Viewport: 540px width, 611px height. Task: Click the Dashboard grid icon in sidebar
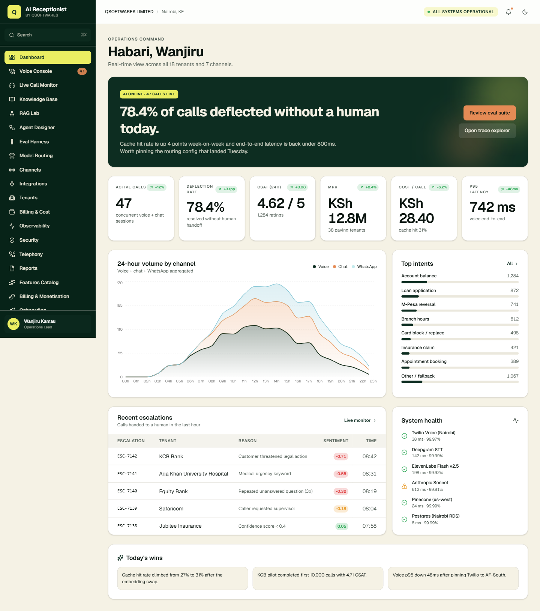click(x=12, y=57)
